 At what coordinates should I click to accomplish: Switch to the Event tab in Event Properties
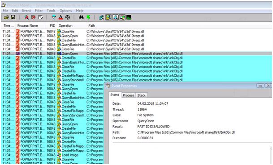(x=115, y=95)
